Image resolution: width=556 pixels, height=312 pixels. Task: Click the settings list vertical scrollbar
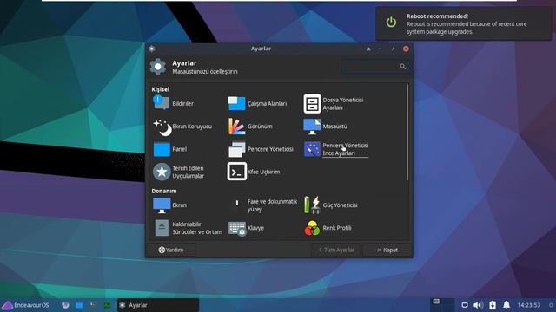[407, 133]
